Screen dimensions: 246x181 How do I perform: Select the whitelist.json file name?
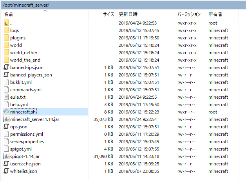(24, 171)
